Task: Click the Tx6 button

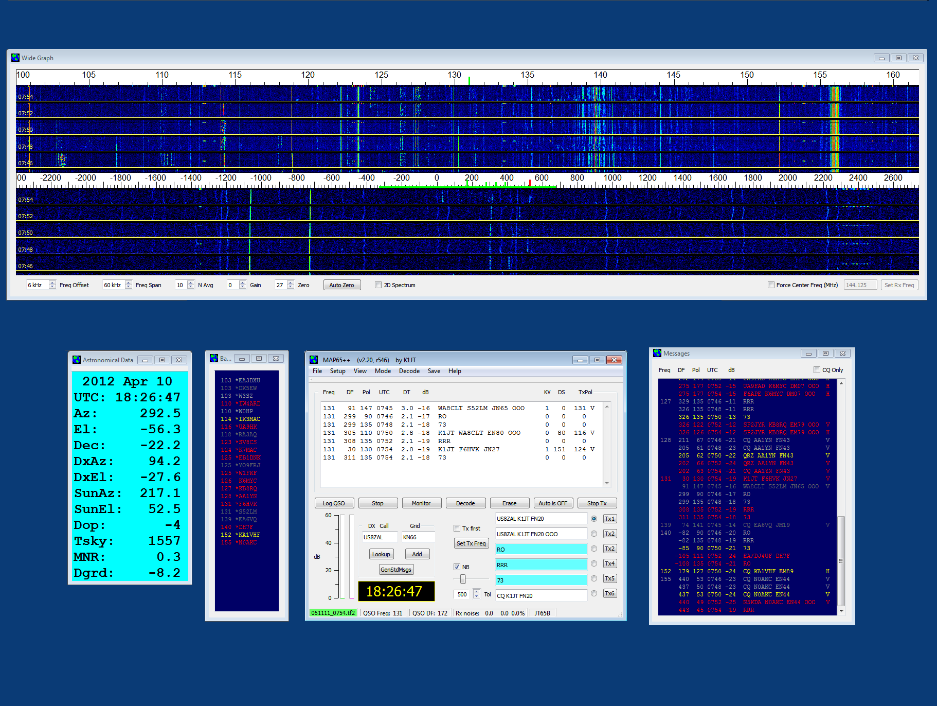Action: pos(610,593)
